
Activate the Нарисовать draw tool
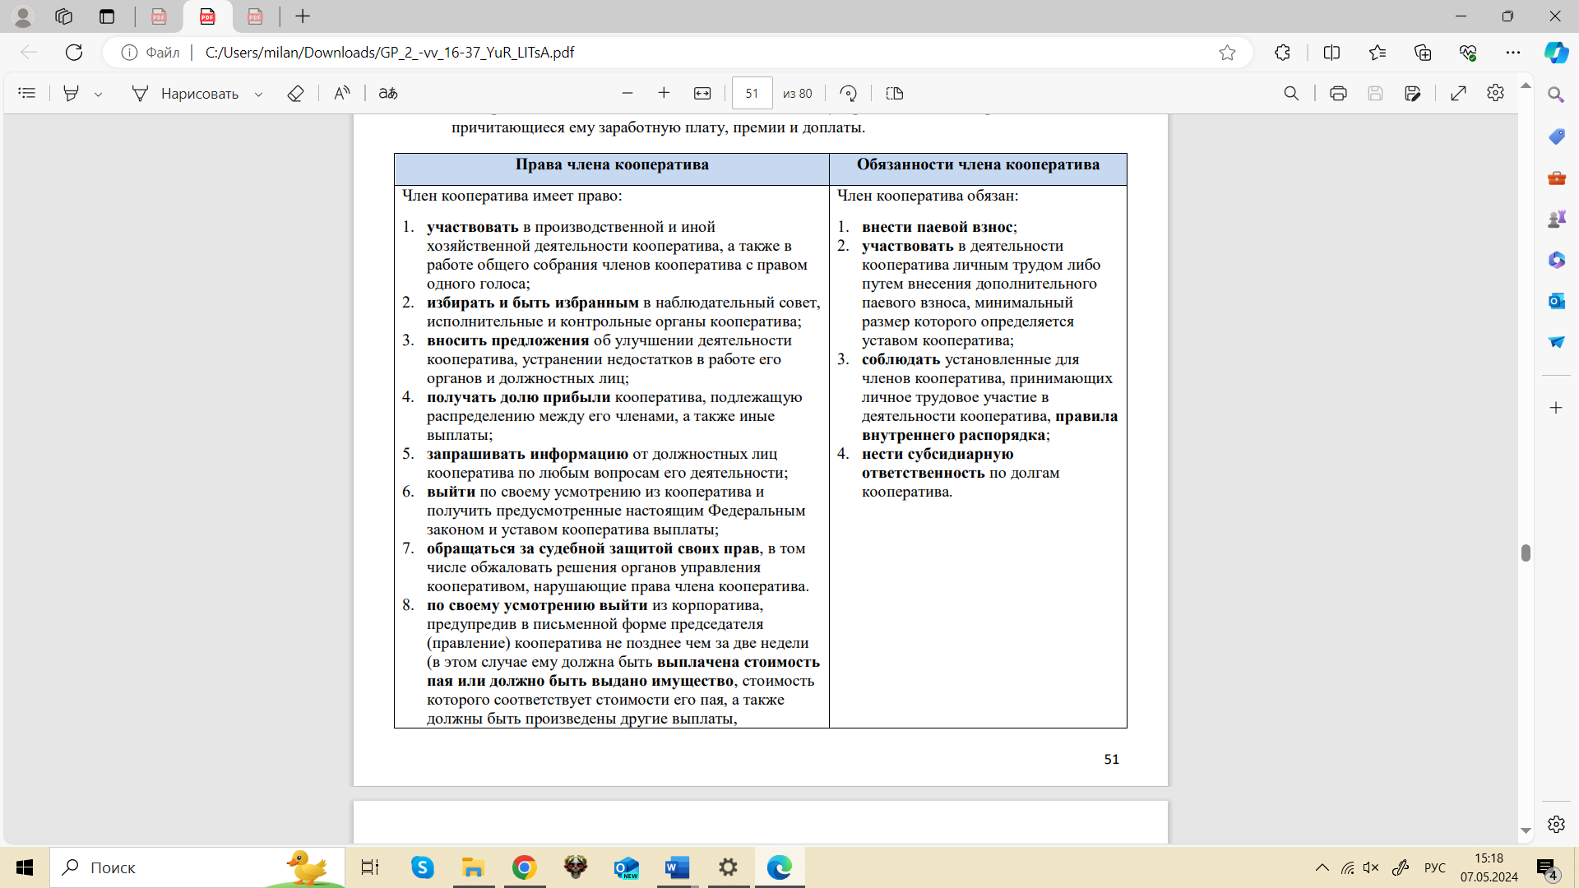click(x=185, y=93)
